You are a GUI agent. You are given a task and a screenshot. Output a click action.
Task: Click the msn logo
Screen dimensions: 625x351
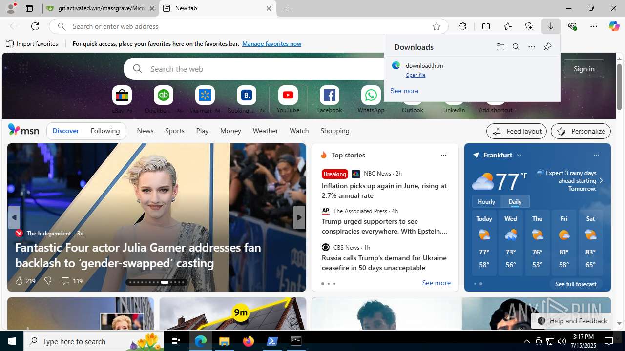pyautogui.click(x=23, y=130)
